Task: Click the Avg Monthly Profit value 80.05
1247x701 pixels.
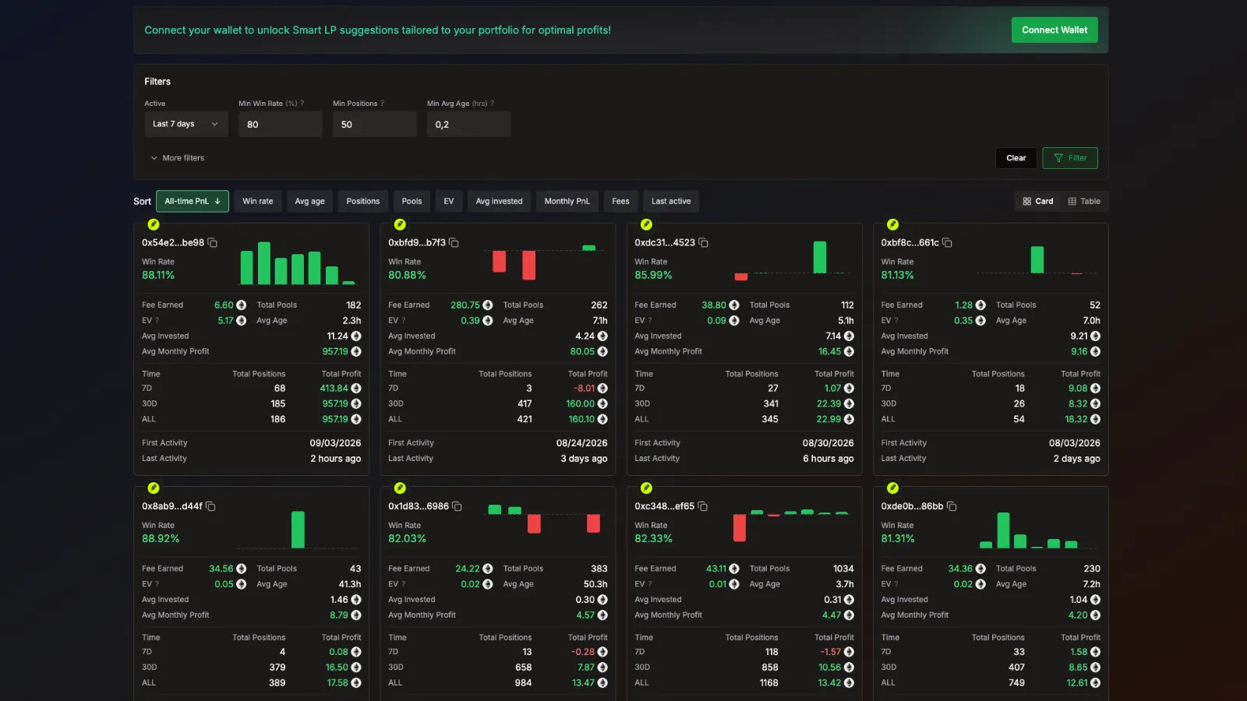Action: tap(582, 352)
